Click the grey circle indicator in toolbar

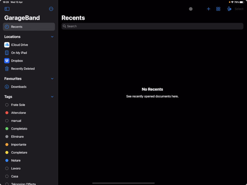(191, 9)
